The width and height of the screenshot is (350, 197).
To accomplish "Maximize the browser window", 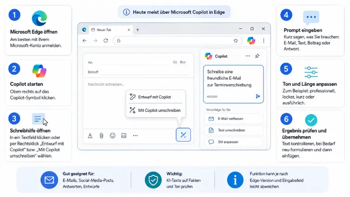I will (252, 28).
